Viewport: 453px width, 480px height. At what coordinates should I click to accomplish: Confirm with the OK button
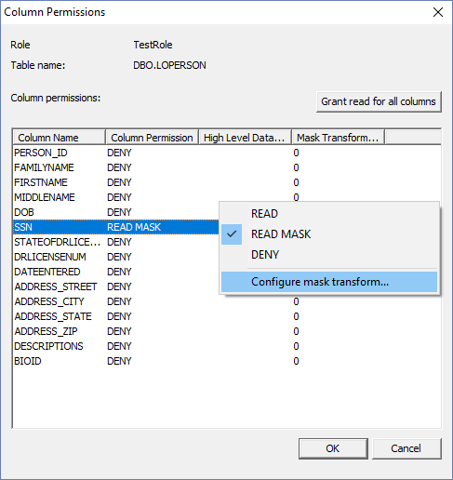coord(333,448)
